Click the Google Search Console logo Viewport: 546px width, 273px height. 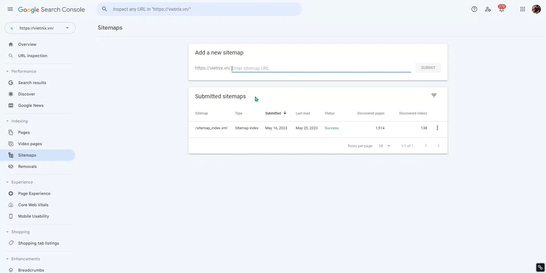51,9
